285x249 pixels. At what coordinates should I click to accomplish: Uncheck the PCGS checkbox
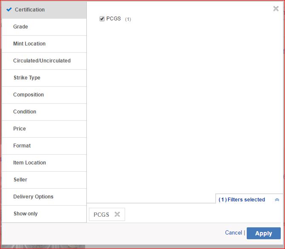(x=102, y=19)
